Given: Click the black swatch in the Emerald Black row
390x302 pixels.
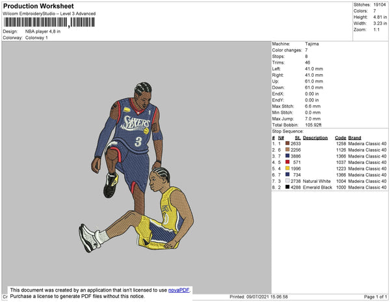Looking at the screenshot, I should (287, 187).
